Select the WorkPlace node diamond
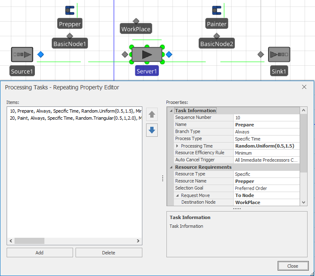 136,21
